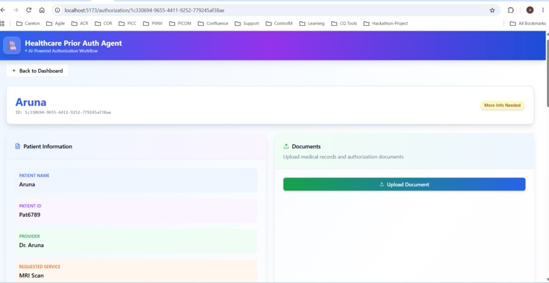The height and width of the screenshot is (283, 549).
Task: Click the Provider value Dr. Aruna
Action: 31,245
